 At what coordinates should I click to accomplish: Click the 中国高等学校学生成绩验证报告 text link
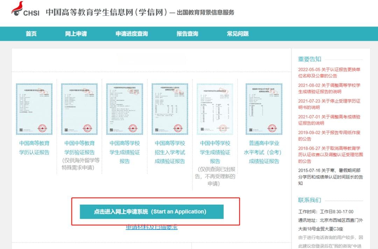tap(125, 152)
